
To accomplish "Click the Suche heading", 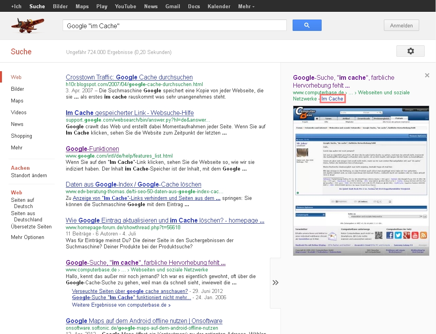I will [x=21, y=52].
